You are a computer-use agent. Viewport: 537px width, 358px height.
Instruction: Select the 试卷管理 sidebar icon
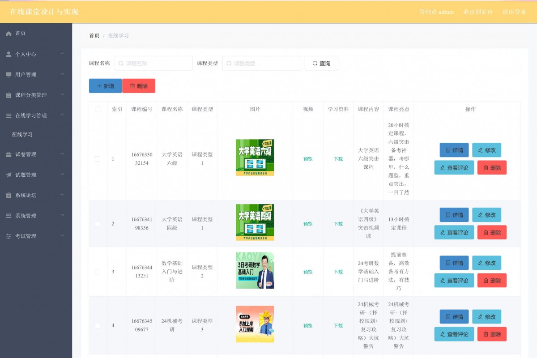(x=8, y=154)
